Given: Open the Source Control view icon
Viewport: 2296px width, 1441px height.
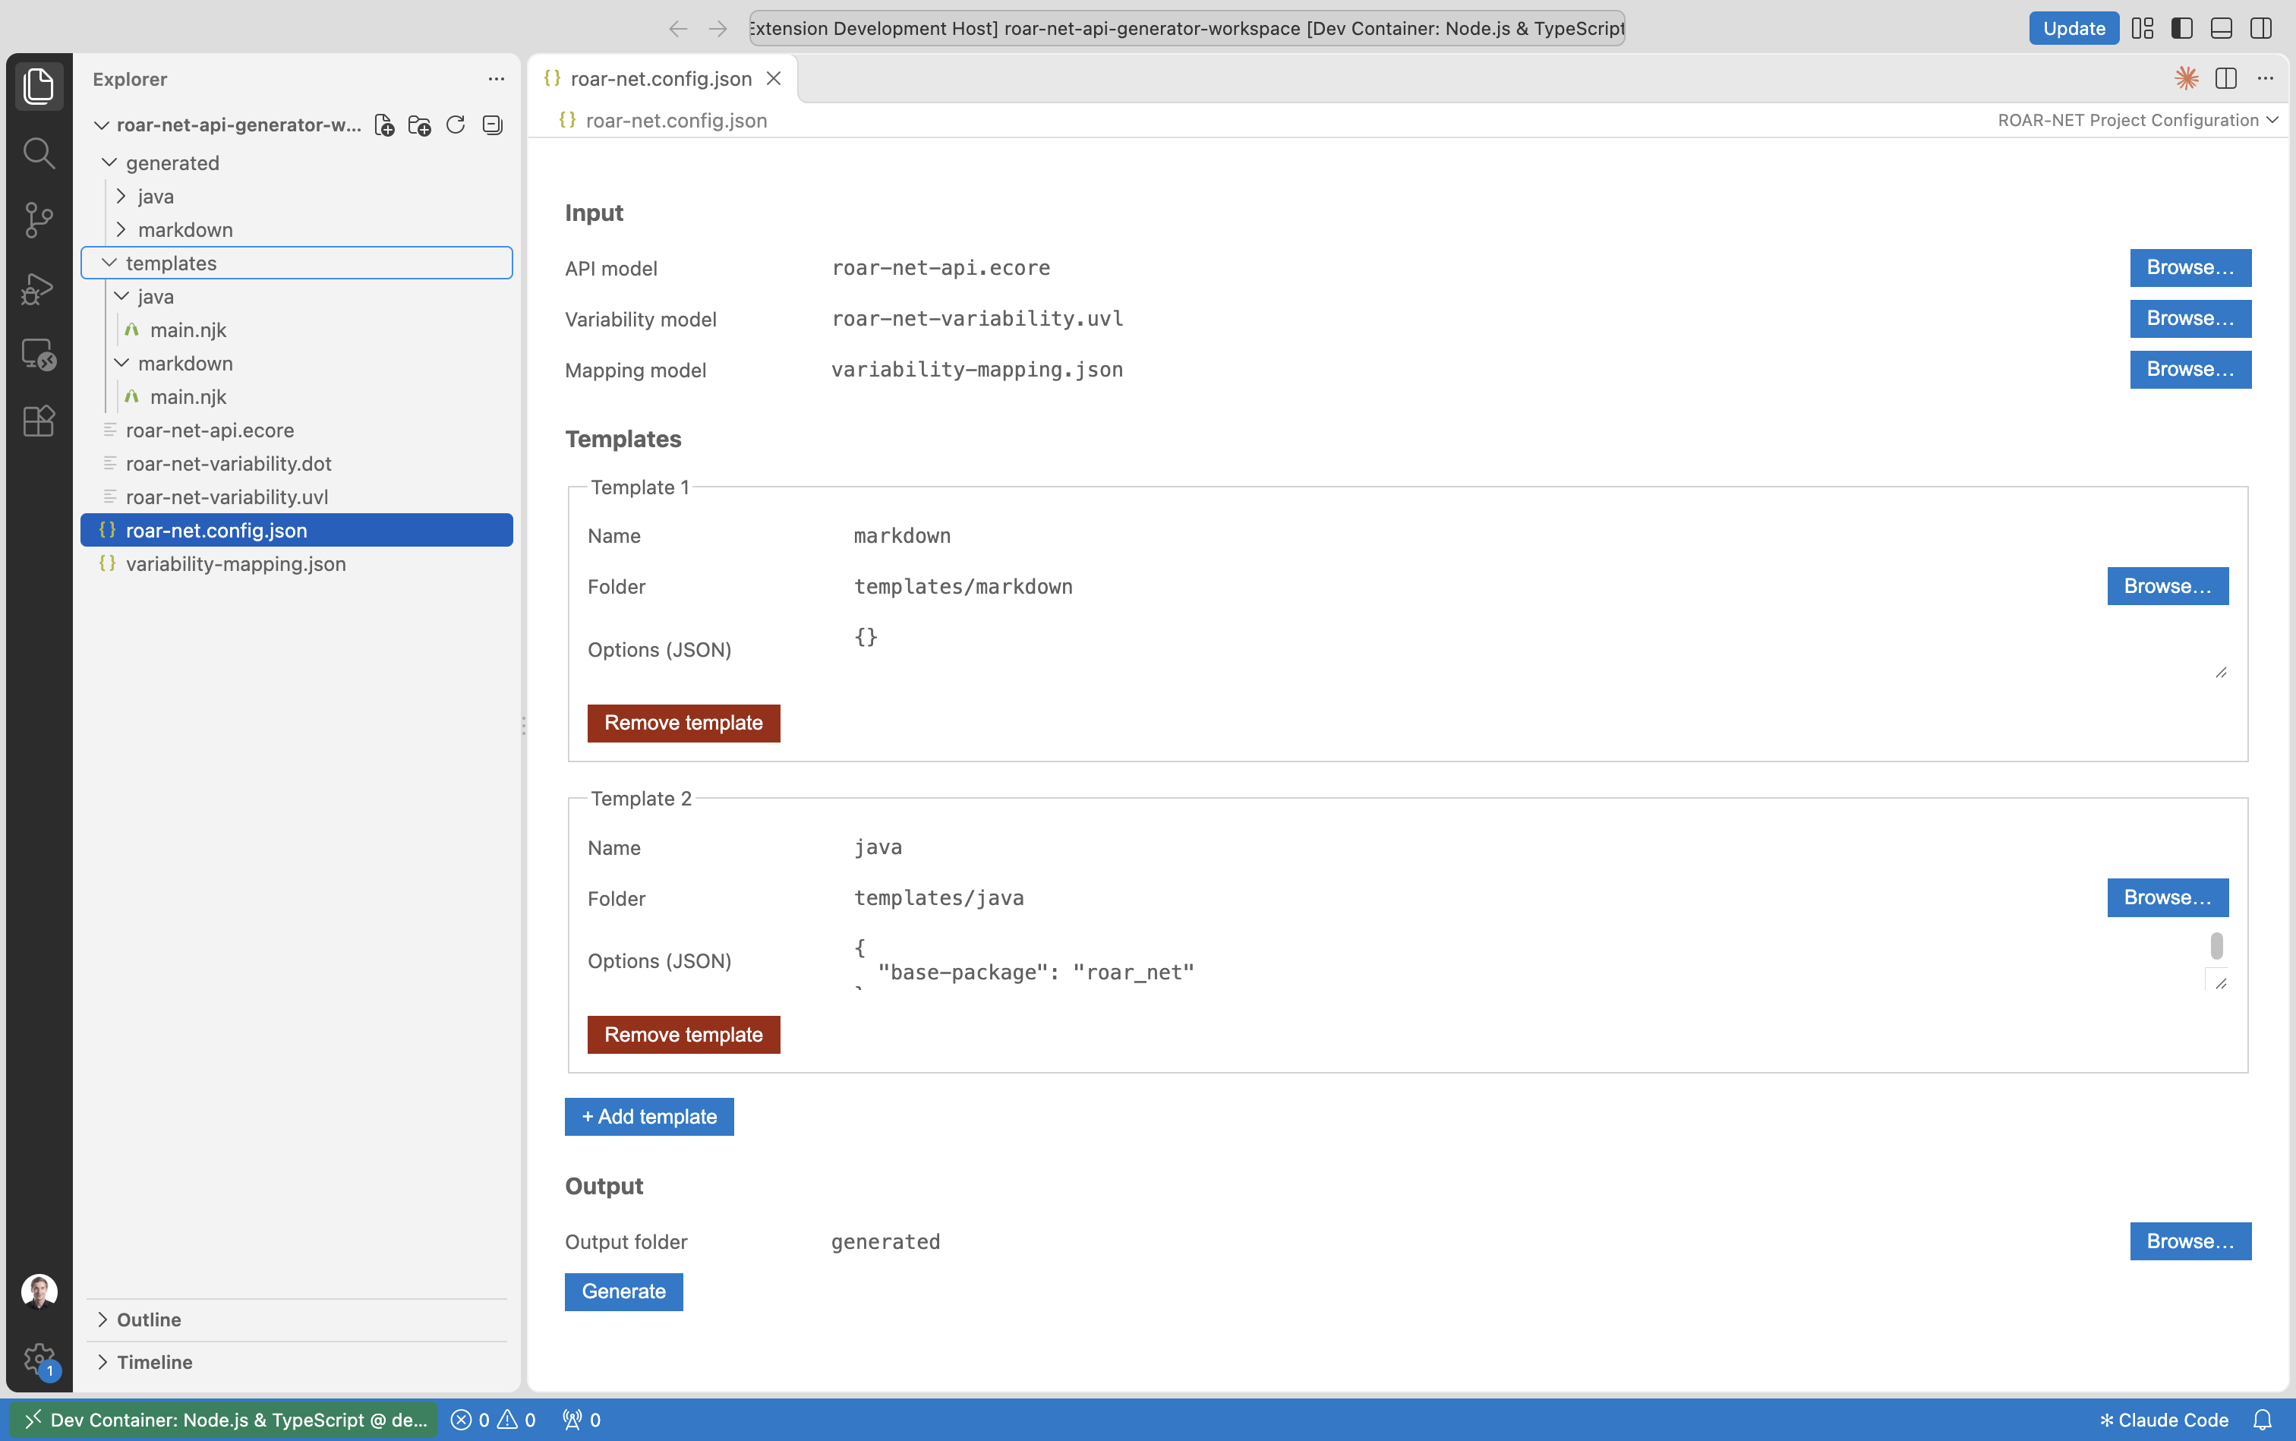Looking at the screenshot, I should [x=38, y=219].
